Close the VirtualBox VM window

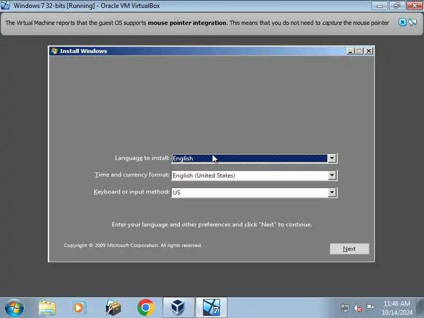click(414, 5)
